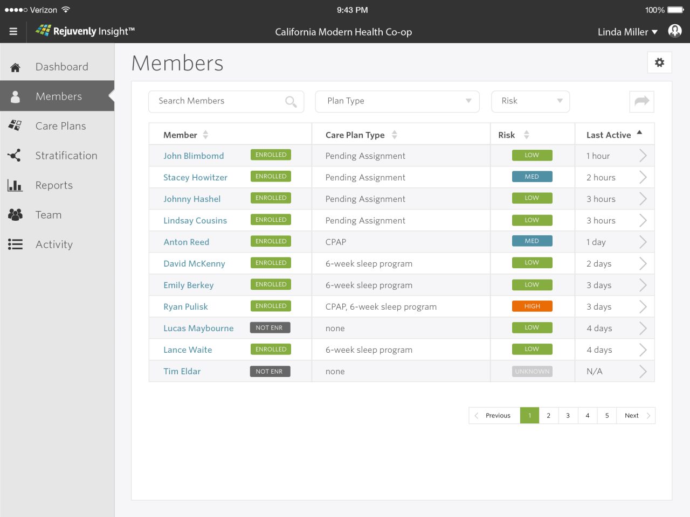Viewport: 690px width, 517px height.
Task: Toggle Last Active sort order
Action: tap(639, 133)
